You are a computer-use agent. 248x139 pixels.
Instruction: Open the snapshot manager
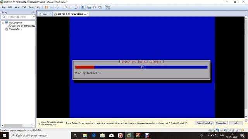tap(76, 7)
